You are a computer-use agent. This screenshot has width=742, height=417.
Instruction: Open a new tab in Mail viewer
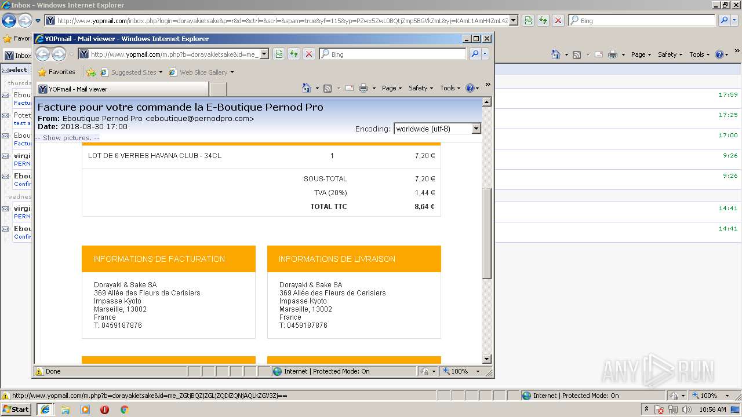[x=218, y=89]
